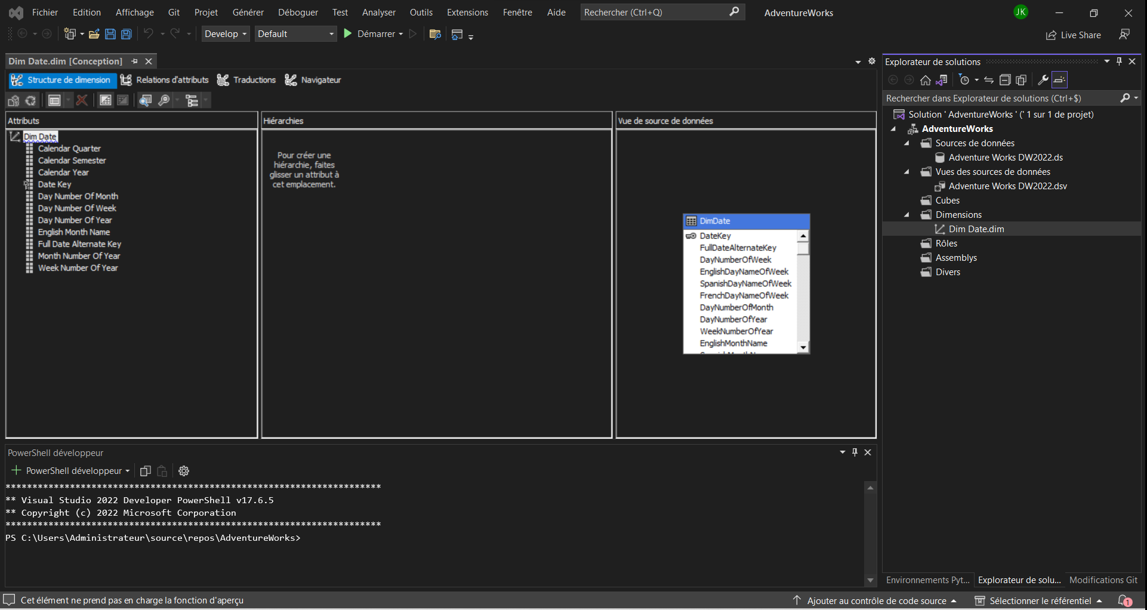The width and height of the screenshot is (1147, 610).
Task: Open the PowerShell développeur shell dropdown
Action: pos(128,471)
